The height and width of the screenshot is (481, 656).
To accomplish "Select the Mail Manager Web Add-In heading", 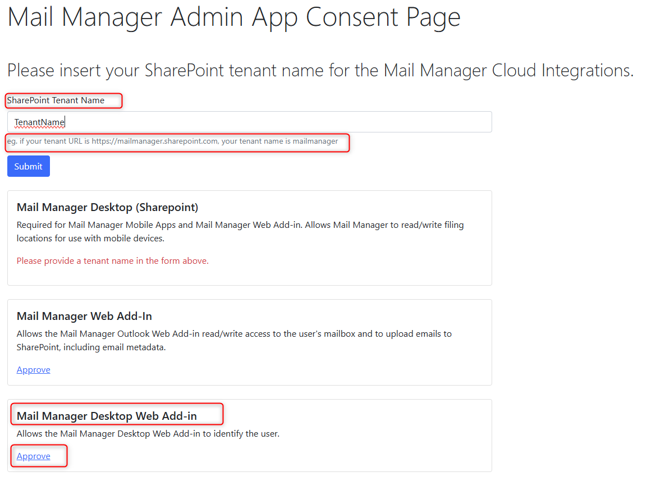I will [x=84, y=317].
